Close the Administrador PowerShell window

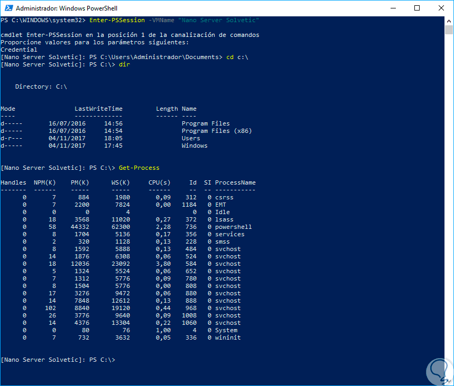(441, 8)
